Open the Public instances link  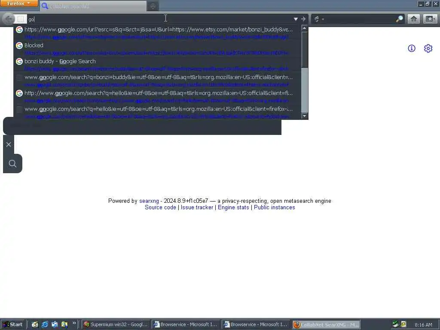click(275, 208)
